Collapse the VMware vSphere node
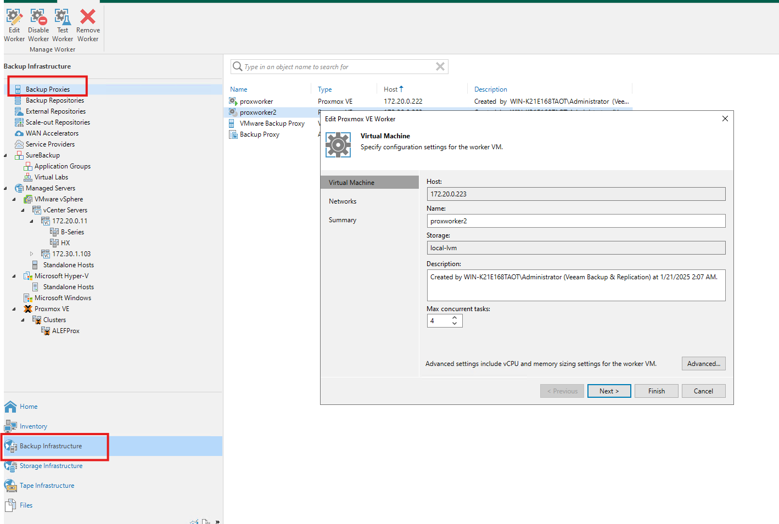779x524 pixels. click(x=14, y=199)
